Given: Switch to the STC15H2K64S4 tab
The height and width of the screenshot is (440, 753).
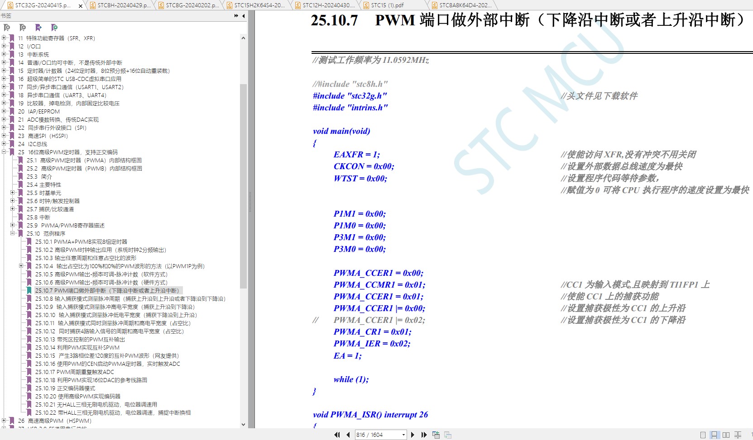Looking at the screenshot, I should (x=257, y=5).
